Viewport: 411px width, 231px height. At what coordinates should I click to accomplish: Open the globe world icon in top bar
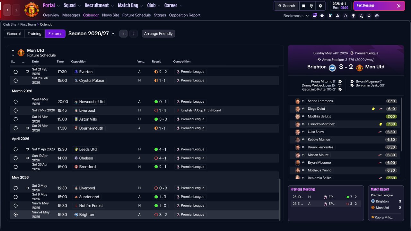[311, 6]
